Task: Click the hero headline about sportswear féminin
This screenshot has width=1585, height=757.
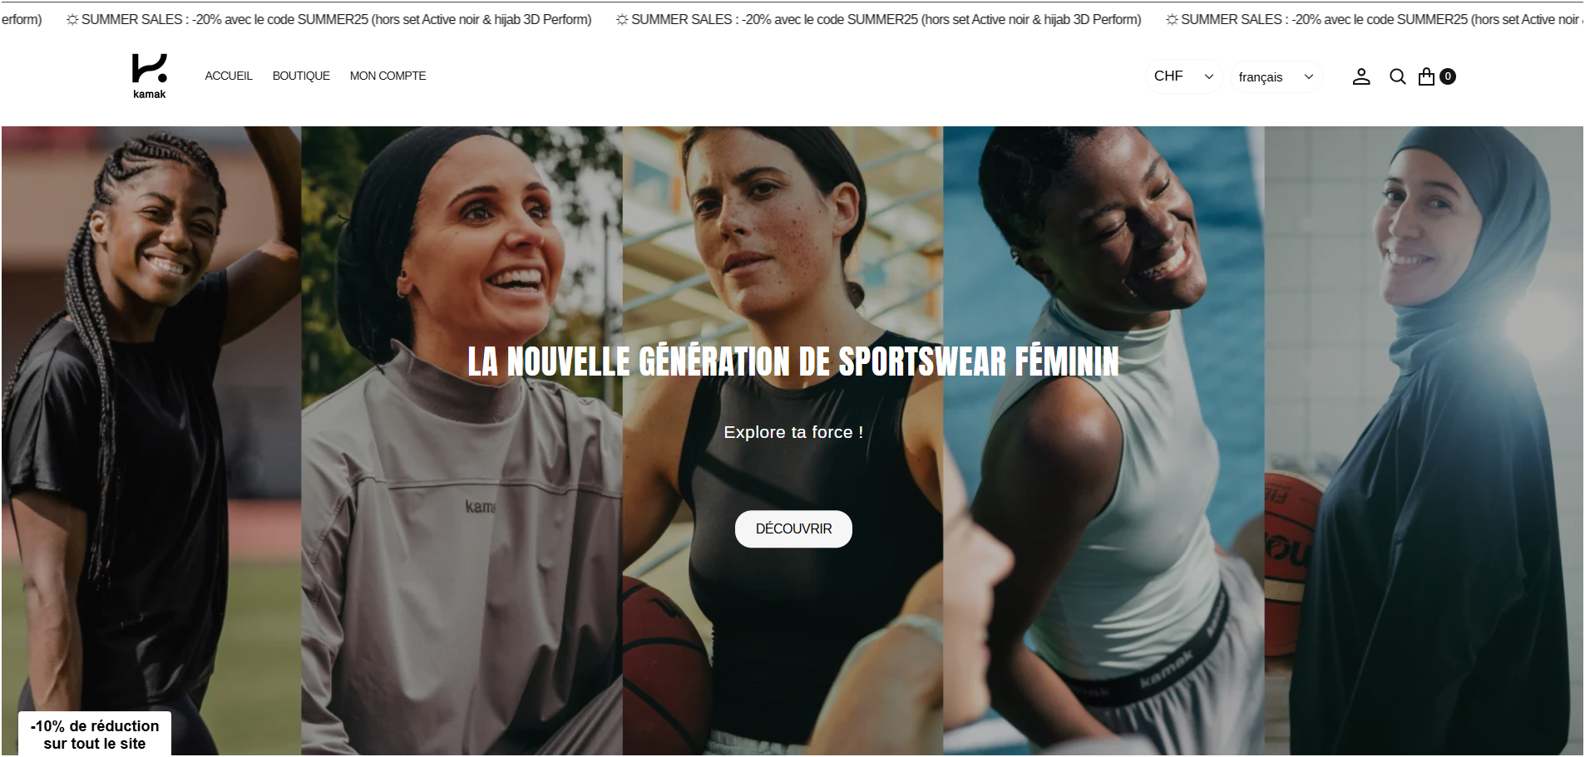Action: click(793, 361)
